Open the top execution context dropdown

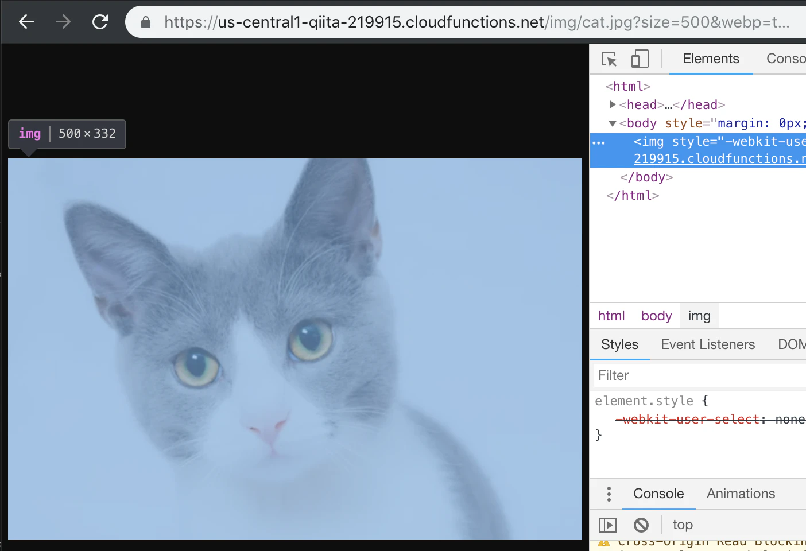pyautogui.click(x=683, y=525)
